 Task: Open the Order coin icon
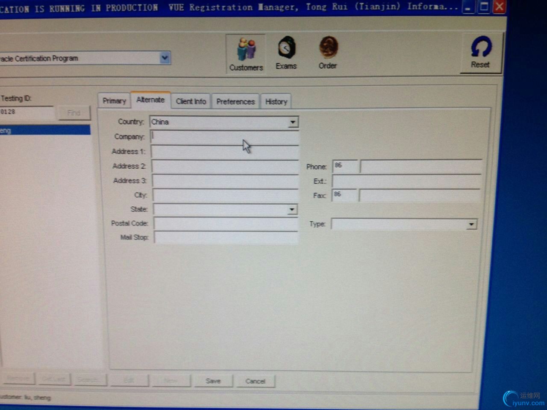tap(328, 53)
